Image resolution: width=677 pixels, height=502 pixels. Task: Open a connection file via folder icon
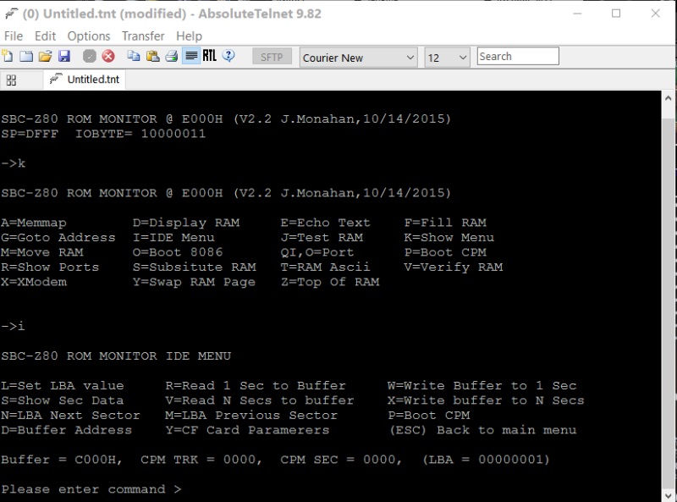(46, 56)
